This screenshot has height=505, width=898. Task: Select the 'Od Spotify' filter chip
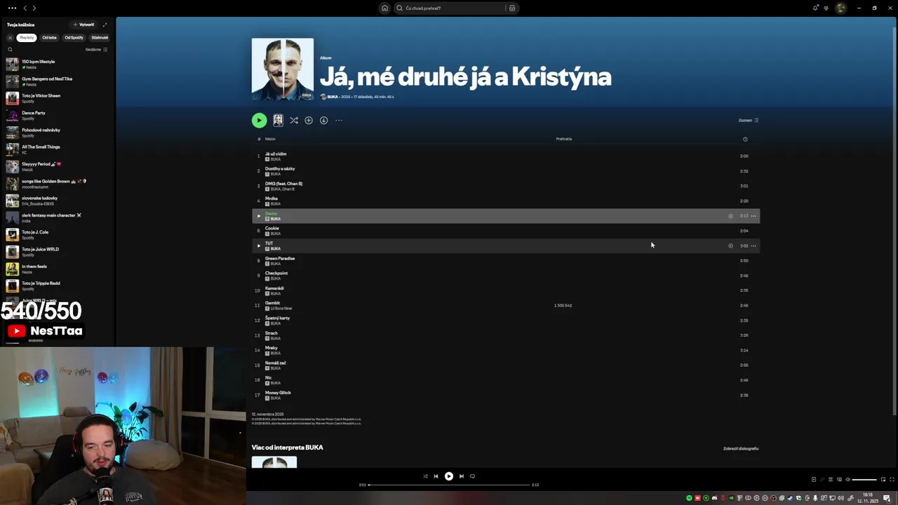click(x=74, y=37)
